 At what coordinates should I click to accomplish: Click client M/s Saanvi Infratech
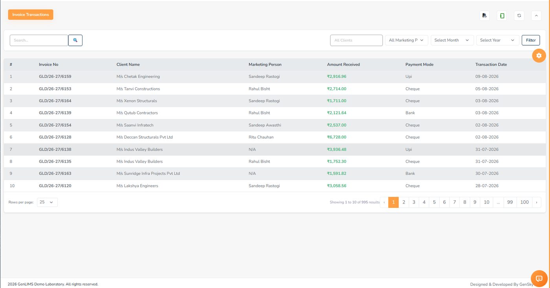pyautogui.click(x=135, y=125)
